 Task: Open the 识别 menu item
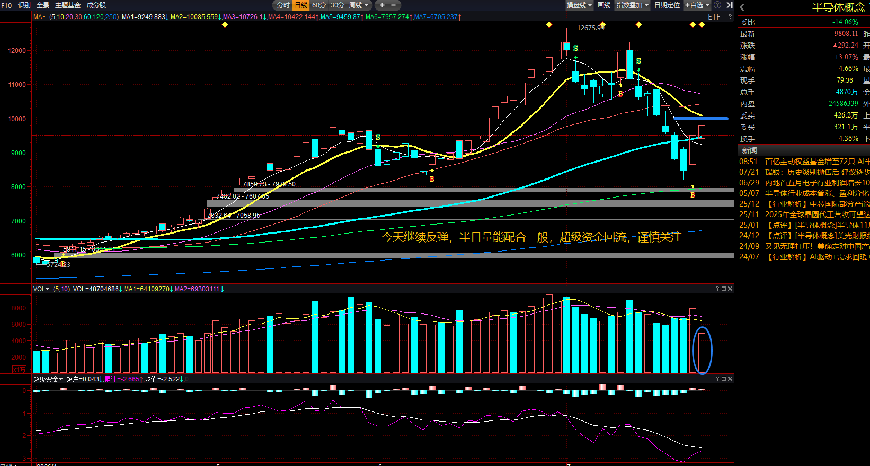pos(24,5)
